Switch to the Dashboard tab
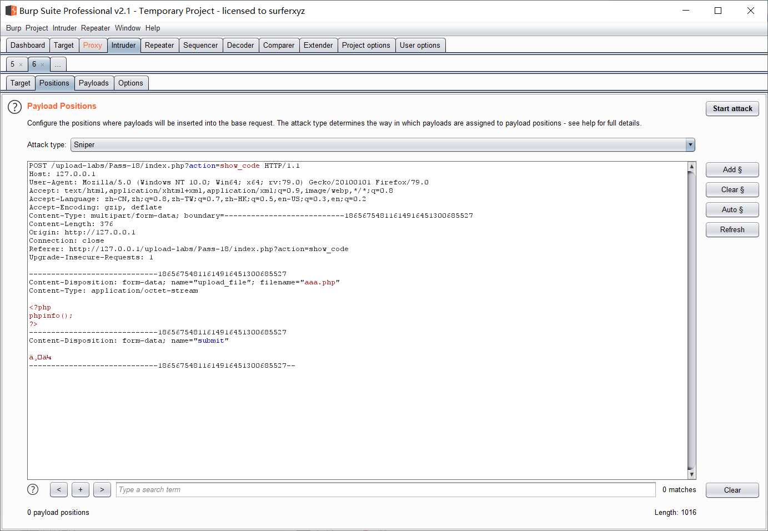 28,46
